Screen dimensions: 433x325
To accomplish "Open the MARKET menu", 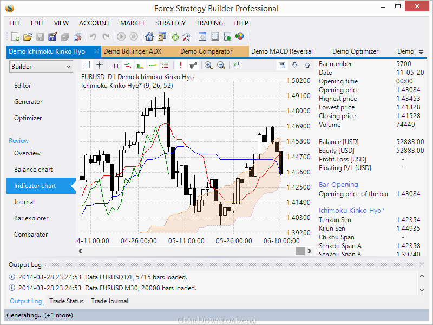I will coord(132,23).
